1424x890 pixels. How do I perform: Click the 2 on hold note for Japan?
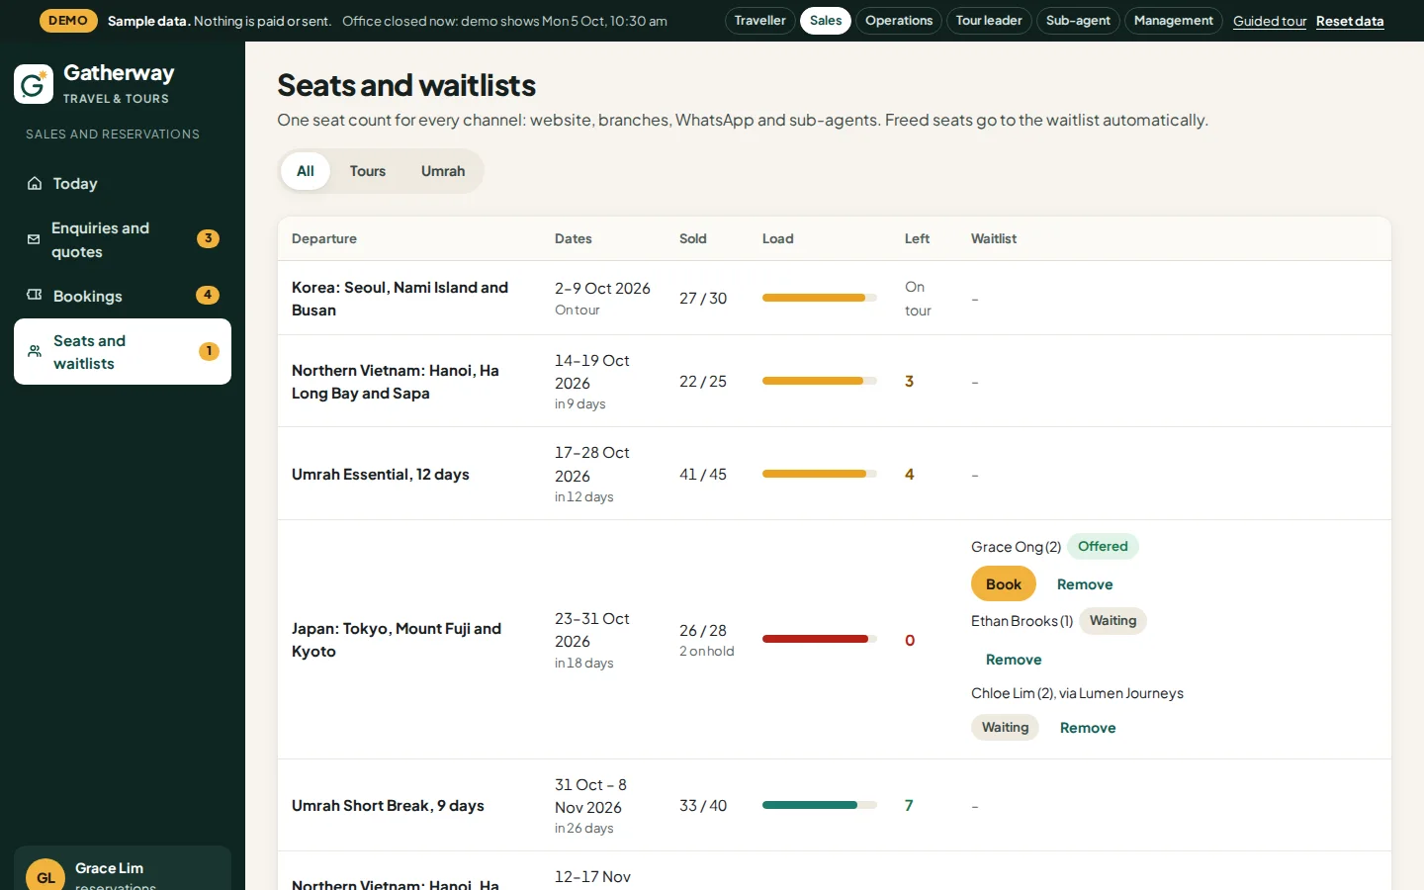point(707,652)
